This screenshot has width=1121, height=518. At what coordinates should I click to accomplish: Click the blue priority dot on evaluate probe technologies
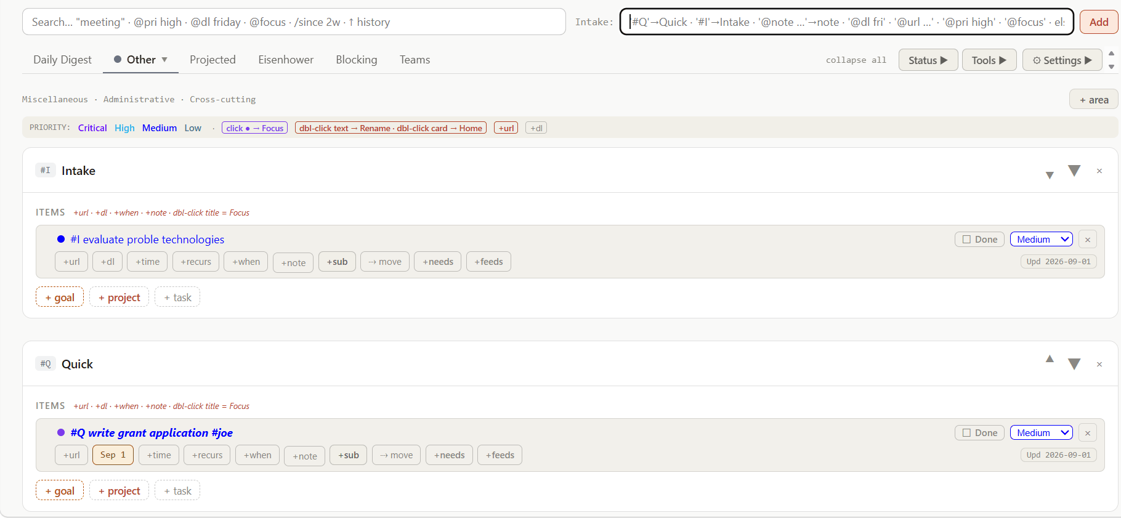coord(61,239)
